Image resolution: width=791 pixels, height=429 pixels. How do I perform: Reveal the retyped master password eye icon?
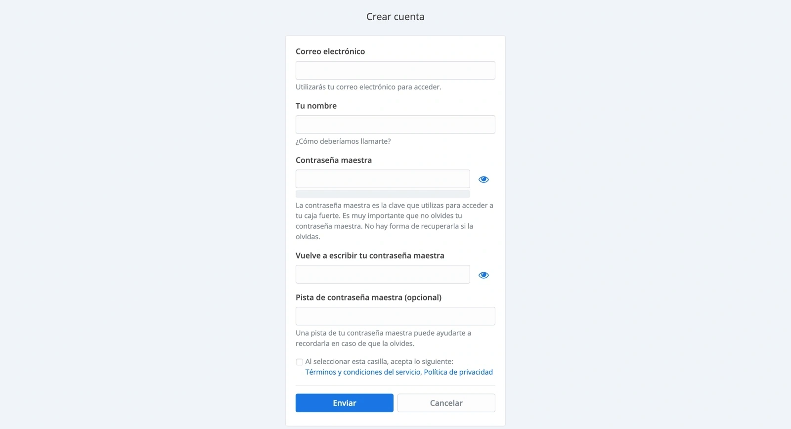(x=483, y=275)
